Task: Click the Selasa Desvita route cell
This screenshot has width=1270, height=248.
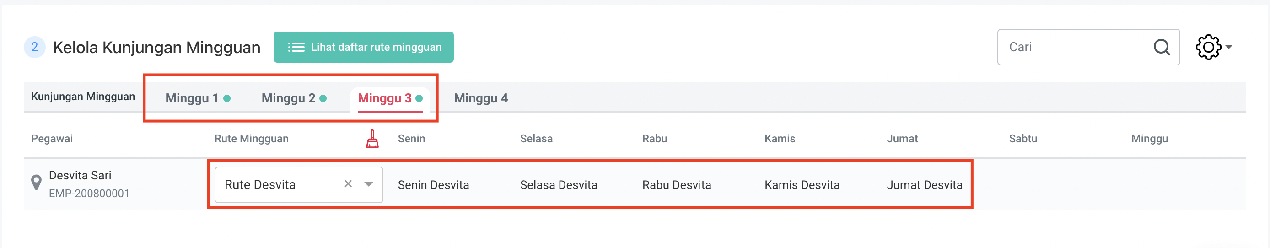Action: pos(559,185)
